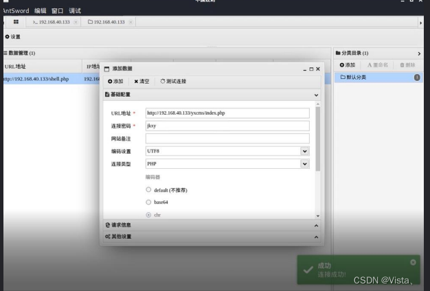Open 设置 settings with gear icon

tap(12, 36)
